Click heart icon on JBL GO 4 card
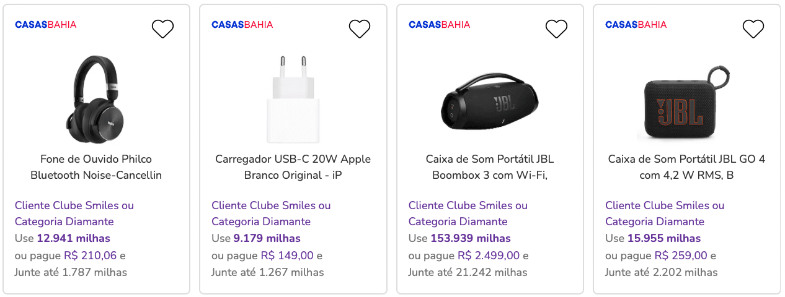The height and width of the screenshot is (297, 785). [753, 28]
